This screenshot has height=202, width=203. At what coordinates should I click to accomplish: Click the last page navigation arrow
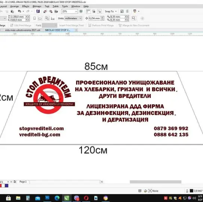tap(11, 182)
